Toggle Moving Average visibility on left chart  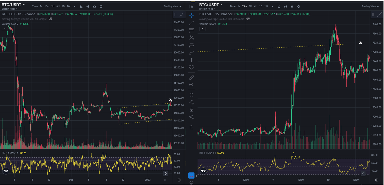[x=50, y=19]
